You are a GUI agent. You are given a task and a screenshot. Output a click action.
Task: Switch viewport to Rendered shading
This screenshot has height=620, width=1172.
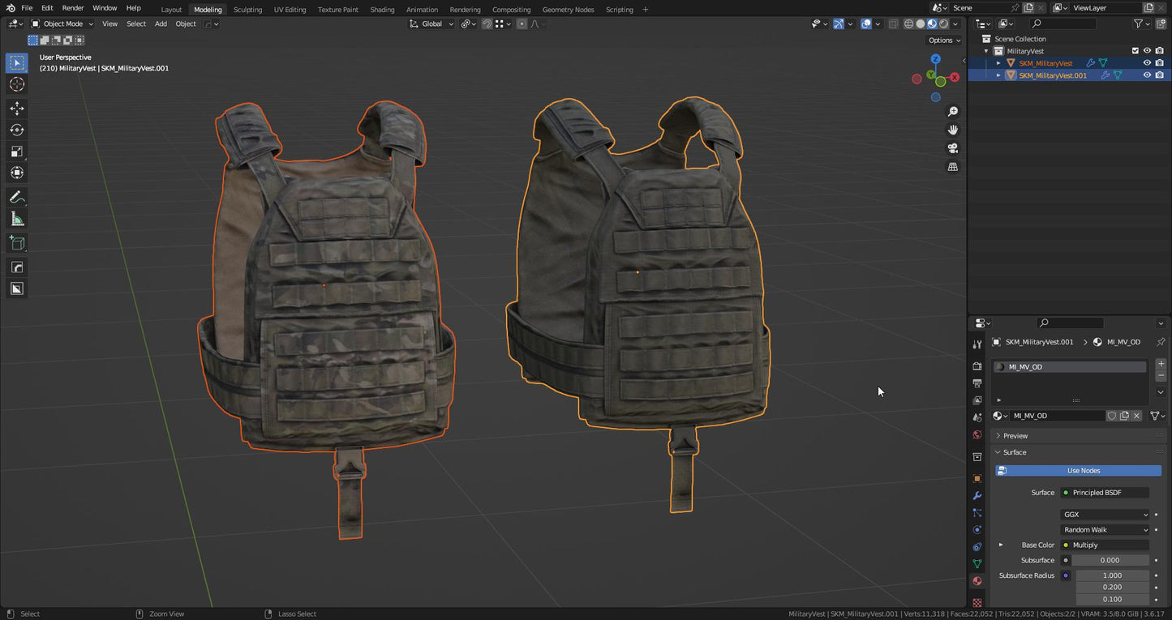click(x=943, y=24)
